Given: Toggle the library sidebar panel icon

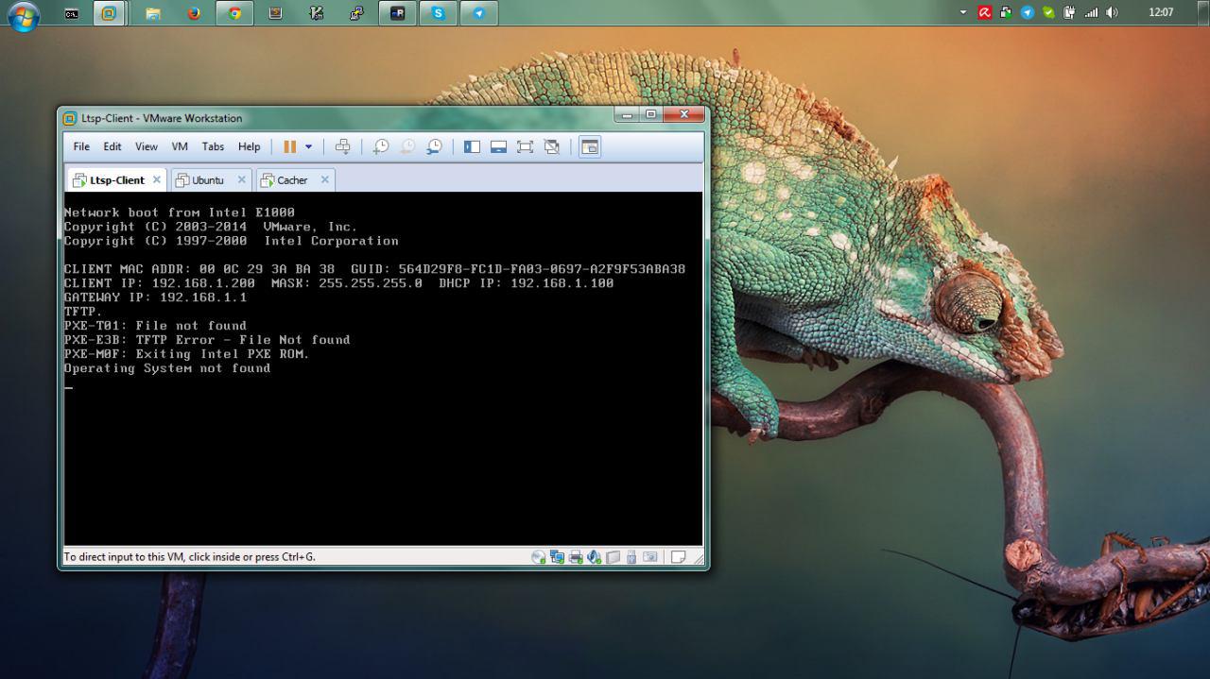Looking at the screenshot, I should pyautogui.click(x=472, y=146).
